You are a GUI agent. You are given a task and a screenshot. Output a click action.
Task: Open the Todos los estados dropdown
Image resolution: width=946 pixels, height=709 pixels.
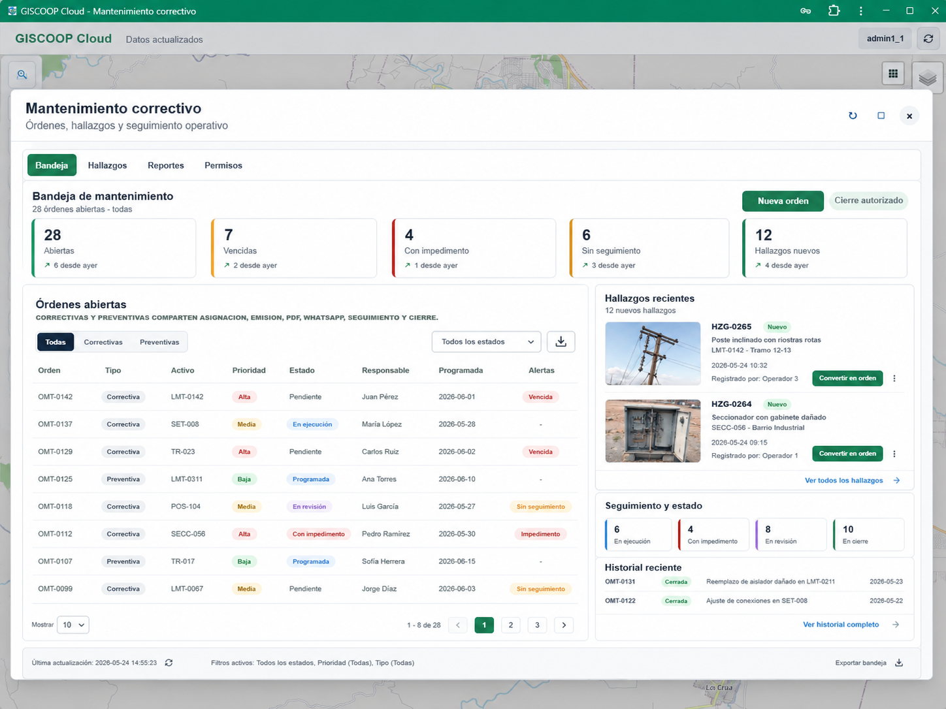coord(487,341)
